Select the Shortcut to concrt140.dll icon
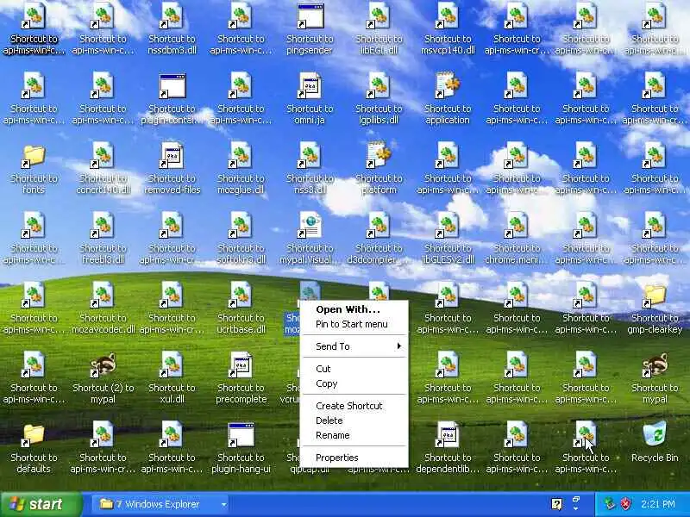Image resolution: width=690 pixels, height=517 pixels. coord(103,169)
